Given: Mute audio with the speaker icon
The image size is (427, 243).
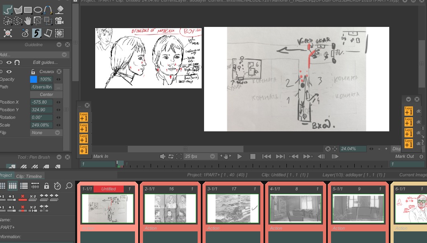Looking at the screenshot, I should click(163, 156).
